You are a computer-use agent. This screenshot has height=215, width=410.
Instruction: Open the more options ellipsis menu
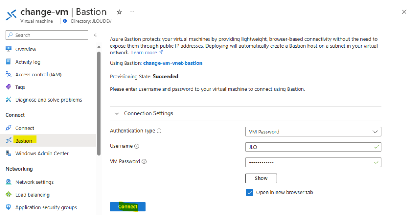132,12
